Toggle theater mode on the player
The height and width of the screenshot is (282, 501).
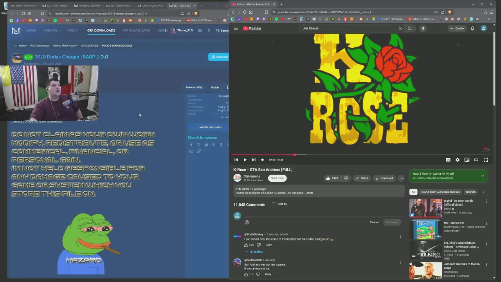coord(476,160)
